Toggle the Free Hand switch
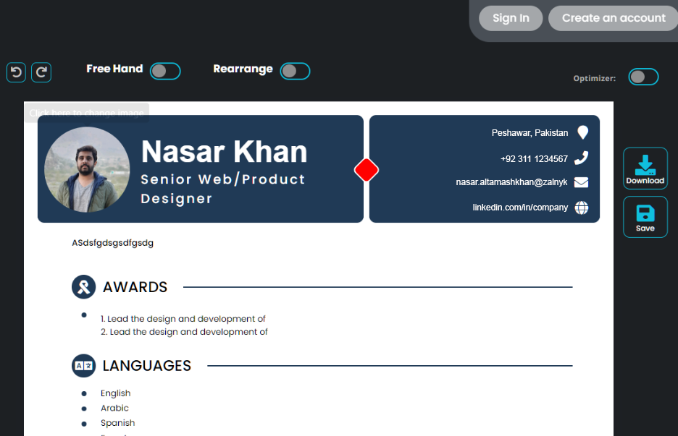 coord(165,71)
